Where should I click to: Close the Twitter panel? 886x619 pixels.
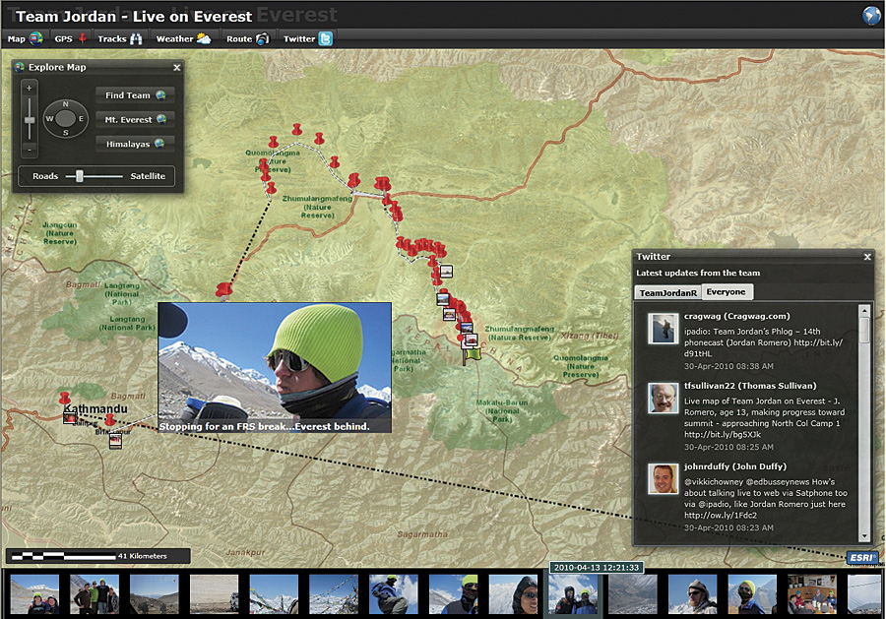(867, 257)
